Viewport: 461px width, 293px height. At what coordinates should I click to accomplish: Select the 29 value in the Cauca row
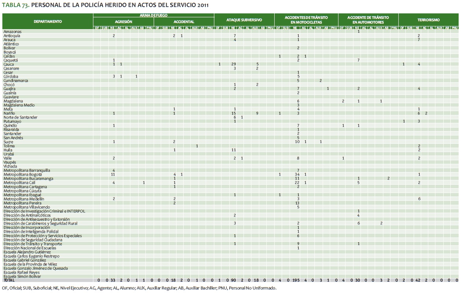pyautogui.click(x=234, y=64)
